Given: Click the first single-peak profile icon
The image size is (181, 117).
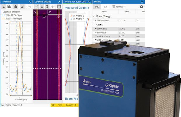Looking at the screenshot, I should 4,6.
